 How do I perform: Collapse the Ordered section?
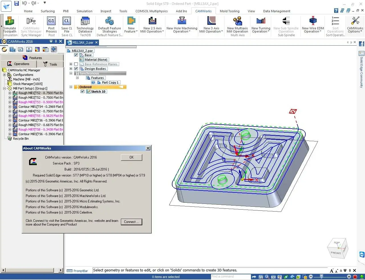71,87
